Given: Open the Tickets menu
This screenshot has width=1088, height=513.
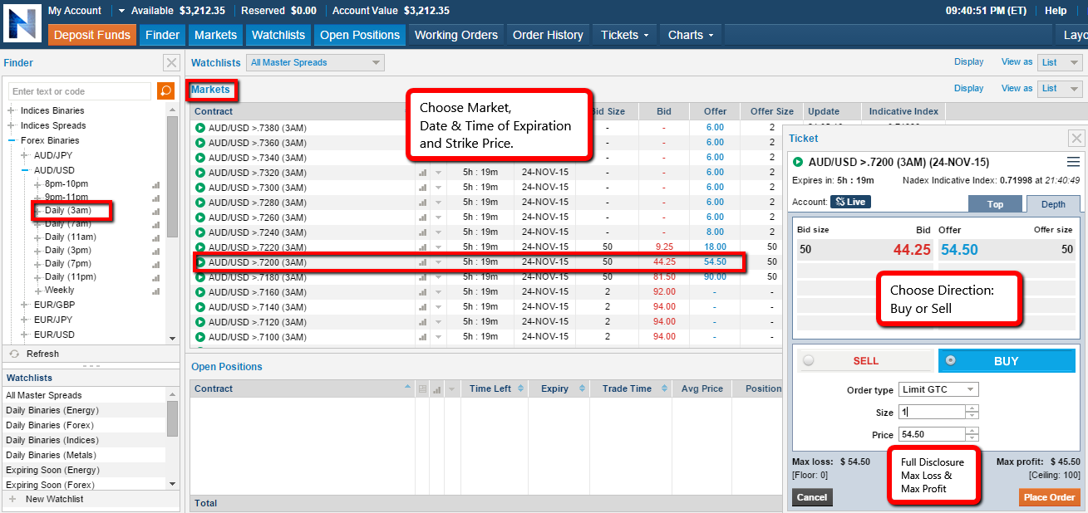Looking at the screenshot, I should [625, 35].
